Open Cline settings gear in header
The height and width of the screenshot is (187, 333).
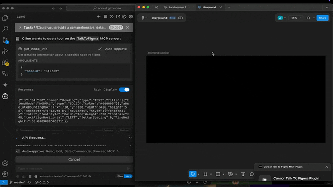click(x=131, y=16)
